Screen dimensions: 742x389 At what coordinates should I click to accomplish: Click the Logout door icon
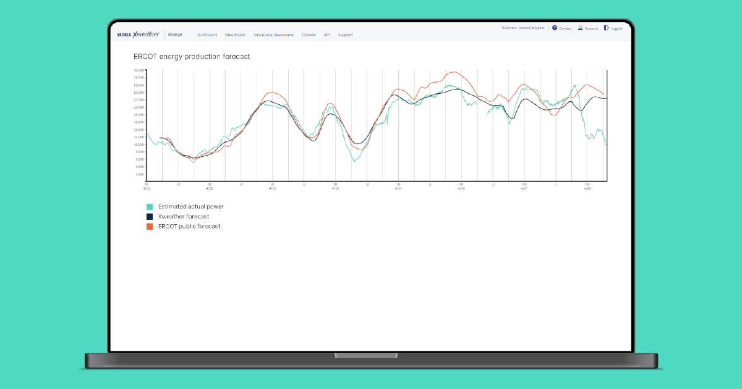point(606,28)
